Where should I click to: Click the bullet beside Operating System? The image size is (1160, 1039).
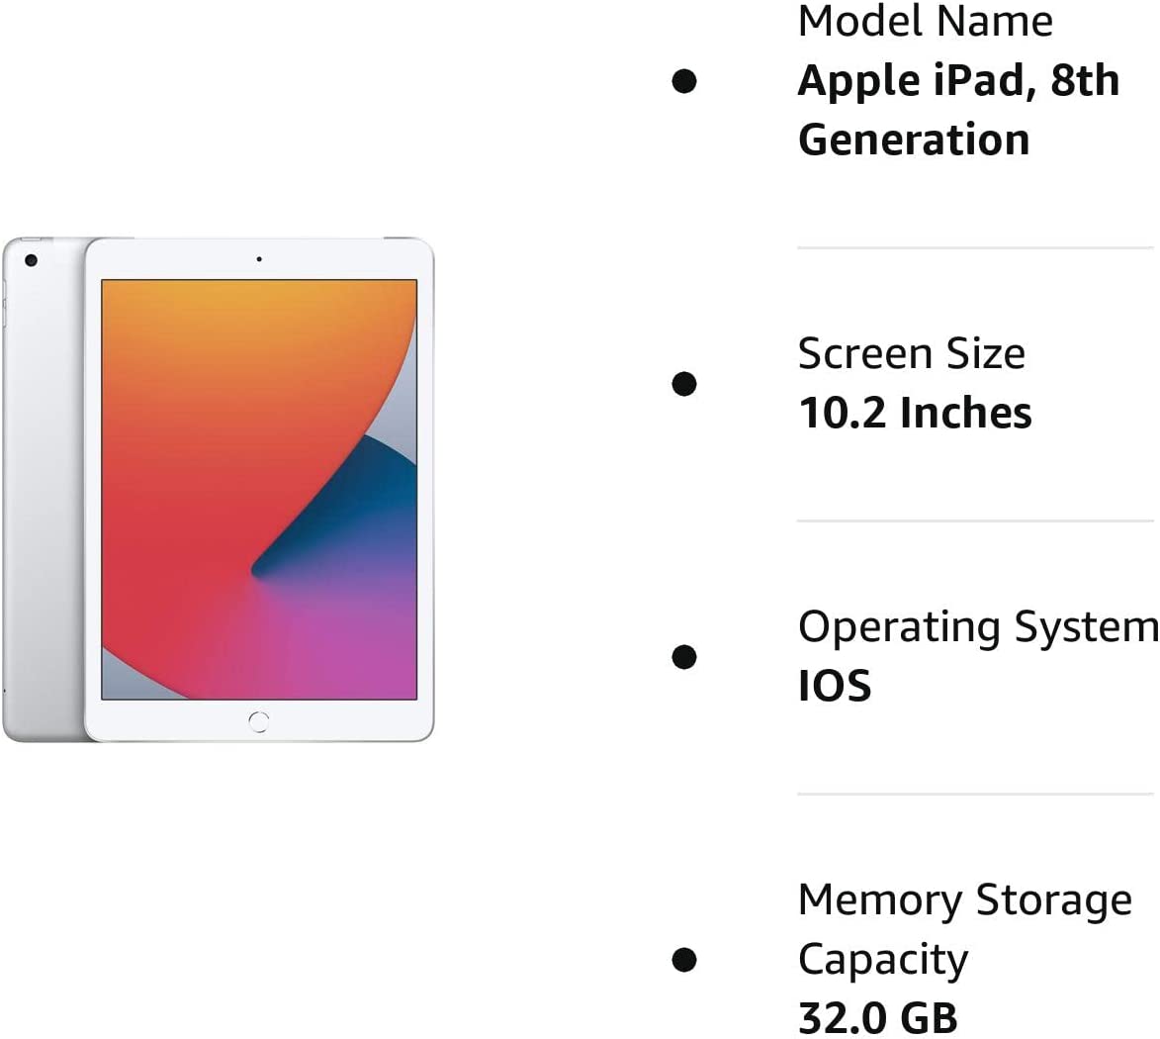[x=683, y=656]
